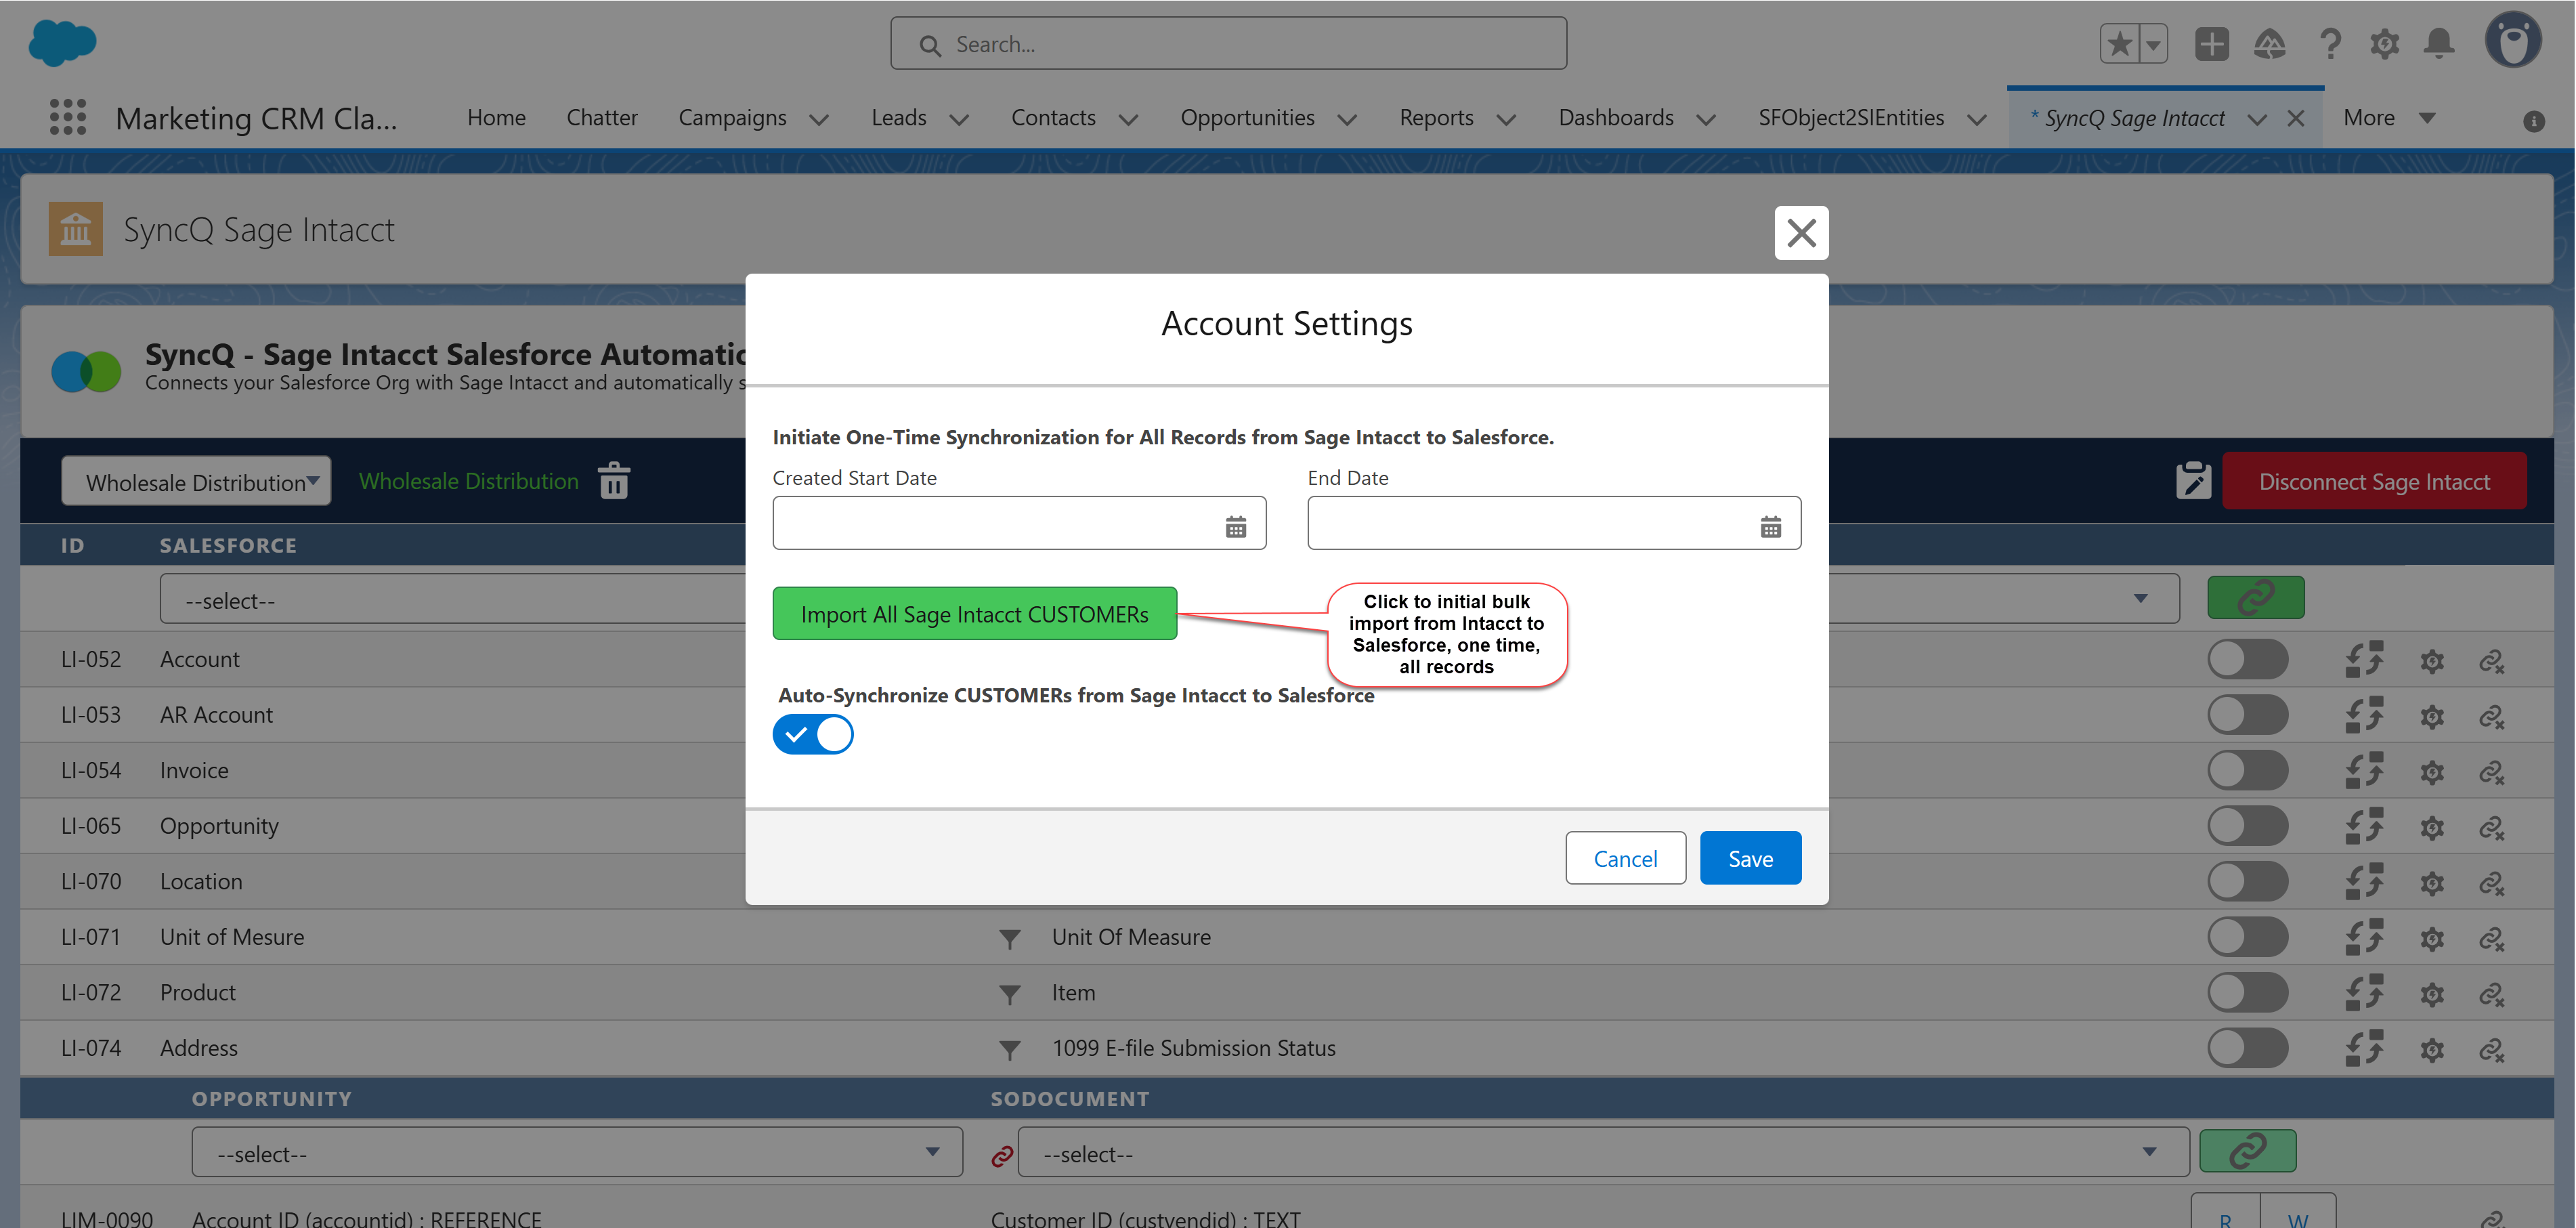Select the SyncQ Sage Intacct tab
This screenshot has height=1228, width=2576.
pos(2134,118)
